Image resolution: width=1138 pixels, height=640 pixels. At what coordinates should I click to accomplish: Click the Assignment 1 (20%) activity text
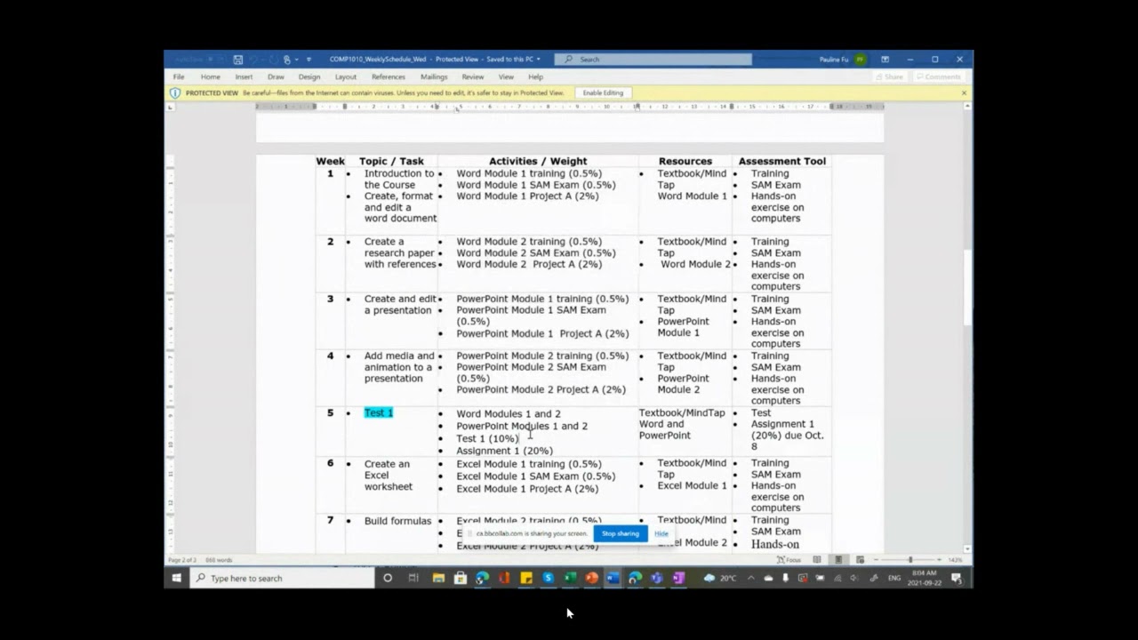tap(504, 451)
